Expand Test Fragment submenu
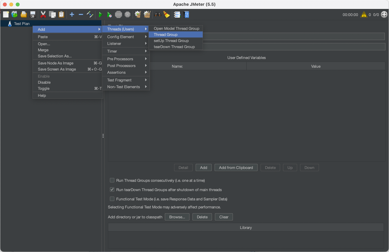This screenshot has width=389, height=252. pos(126,80)
